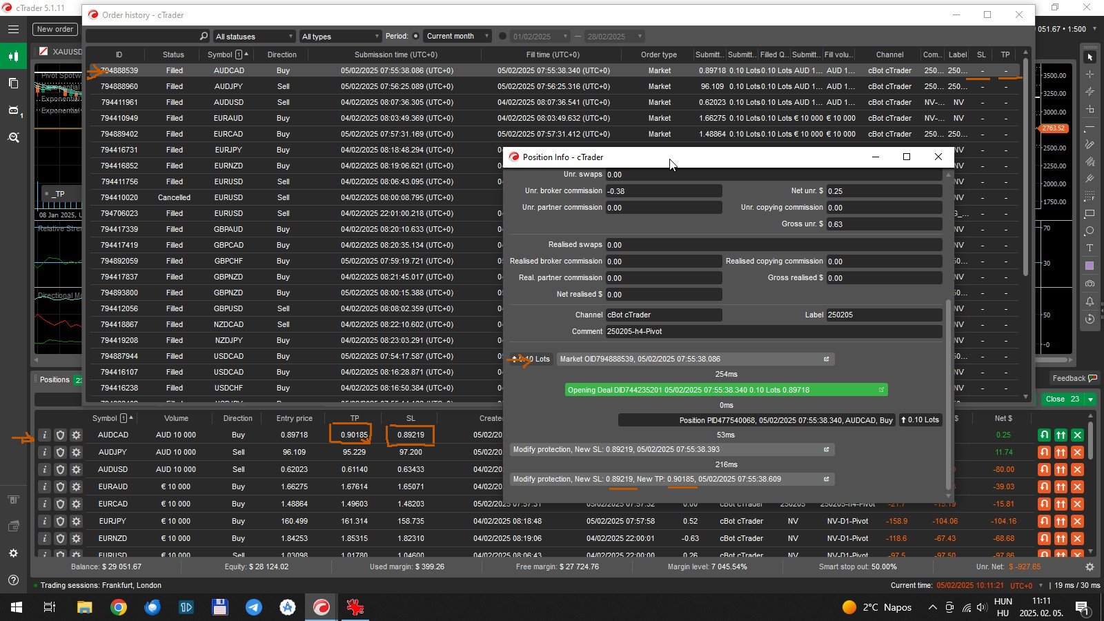Double the AUDJPY position with its arrows button

[x=1061, y=452]
